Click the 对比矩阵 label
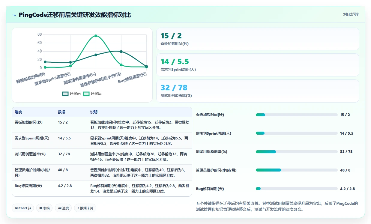Viewport: 371px width, 224px height. coord(351,14)
